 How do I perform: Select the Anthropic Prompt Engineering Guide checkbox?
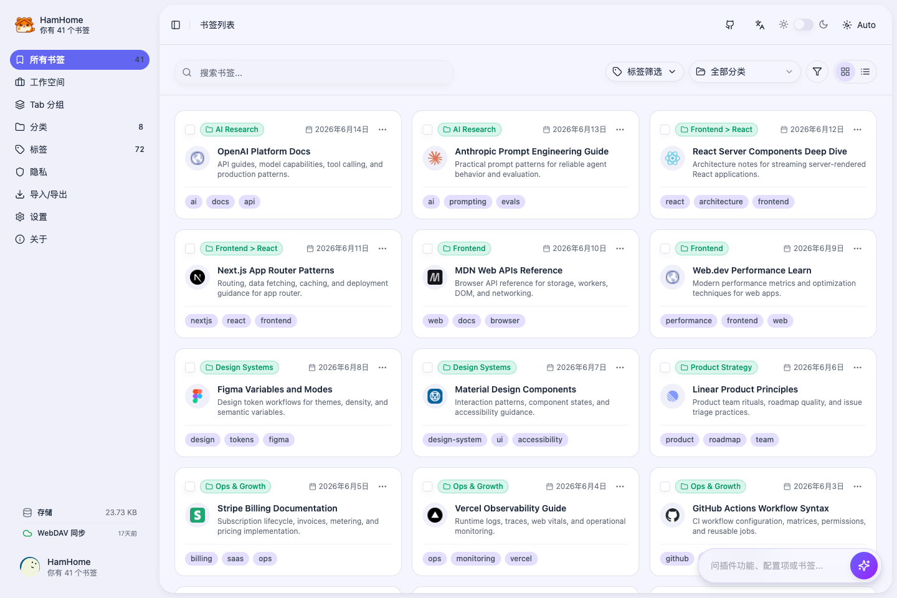coord(427,130)
